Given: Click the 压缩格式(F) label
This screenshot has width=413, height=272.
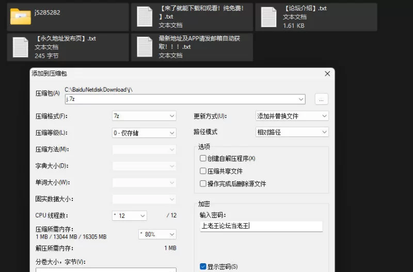Looking at the screenshot, I should click(51, 116).
